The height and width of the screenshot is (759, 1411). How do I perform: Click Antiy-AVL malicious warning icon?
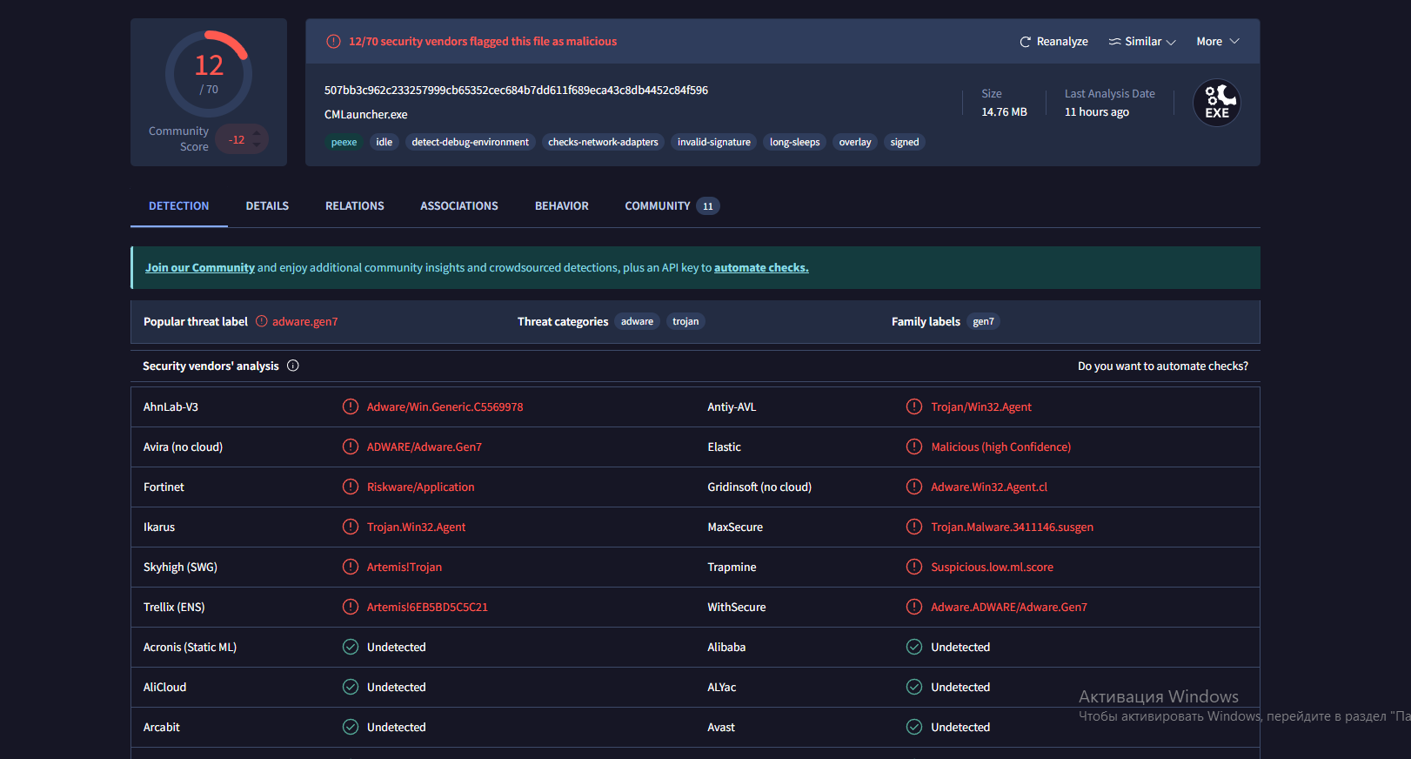(x=914, y=406)
